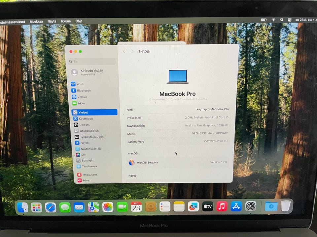
Task: Go back with the left chevron
Action: [124, 51]
